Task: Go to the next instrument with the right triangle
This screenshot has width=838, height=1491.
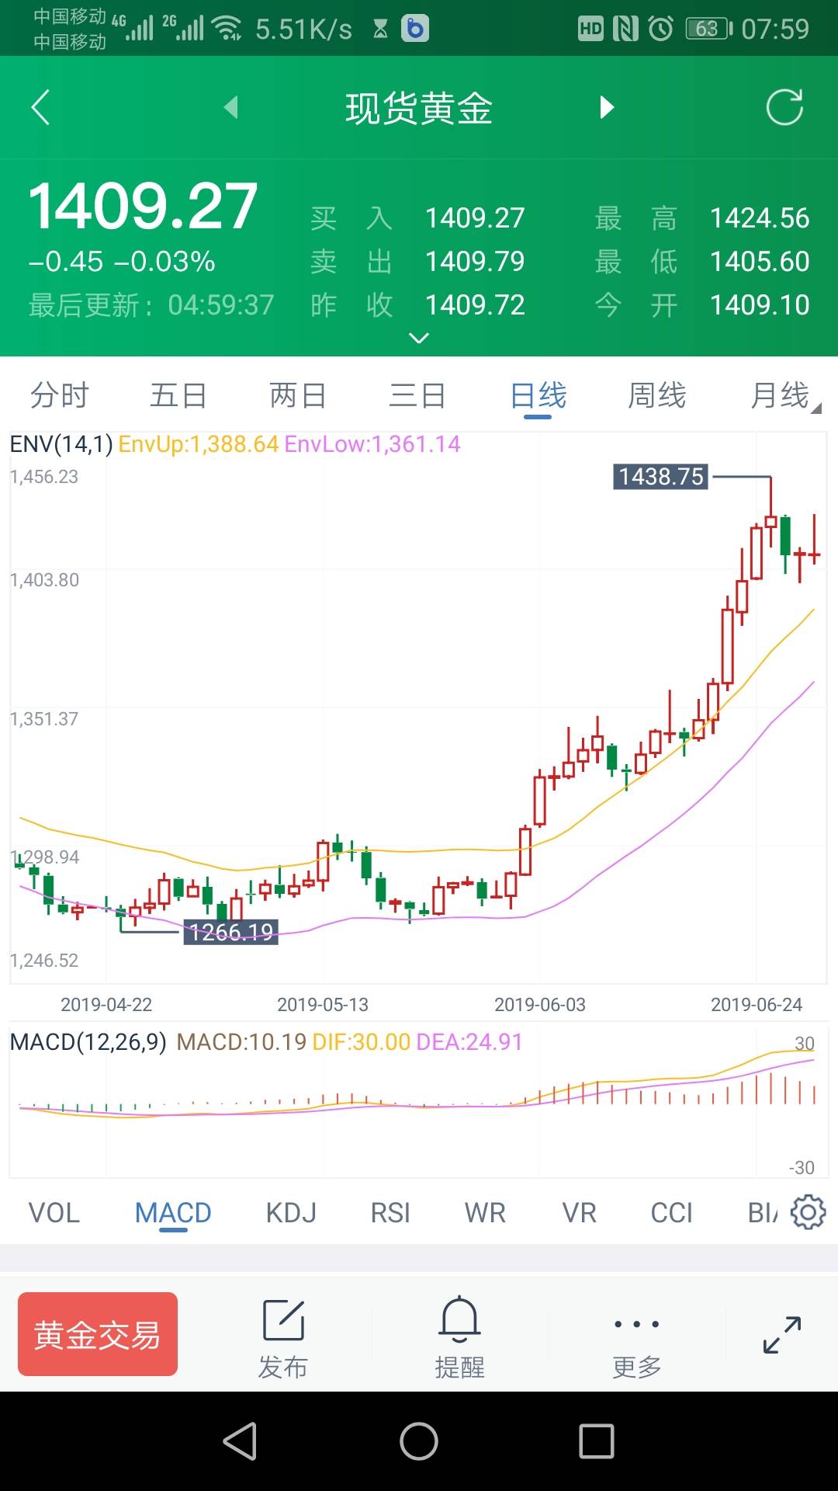Action: [607, 107]
